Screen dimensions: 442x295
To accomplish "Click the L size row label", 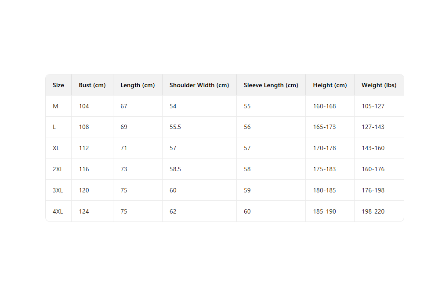I will click(x=54, y=127).
